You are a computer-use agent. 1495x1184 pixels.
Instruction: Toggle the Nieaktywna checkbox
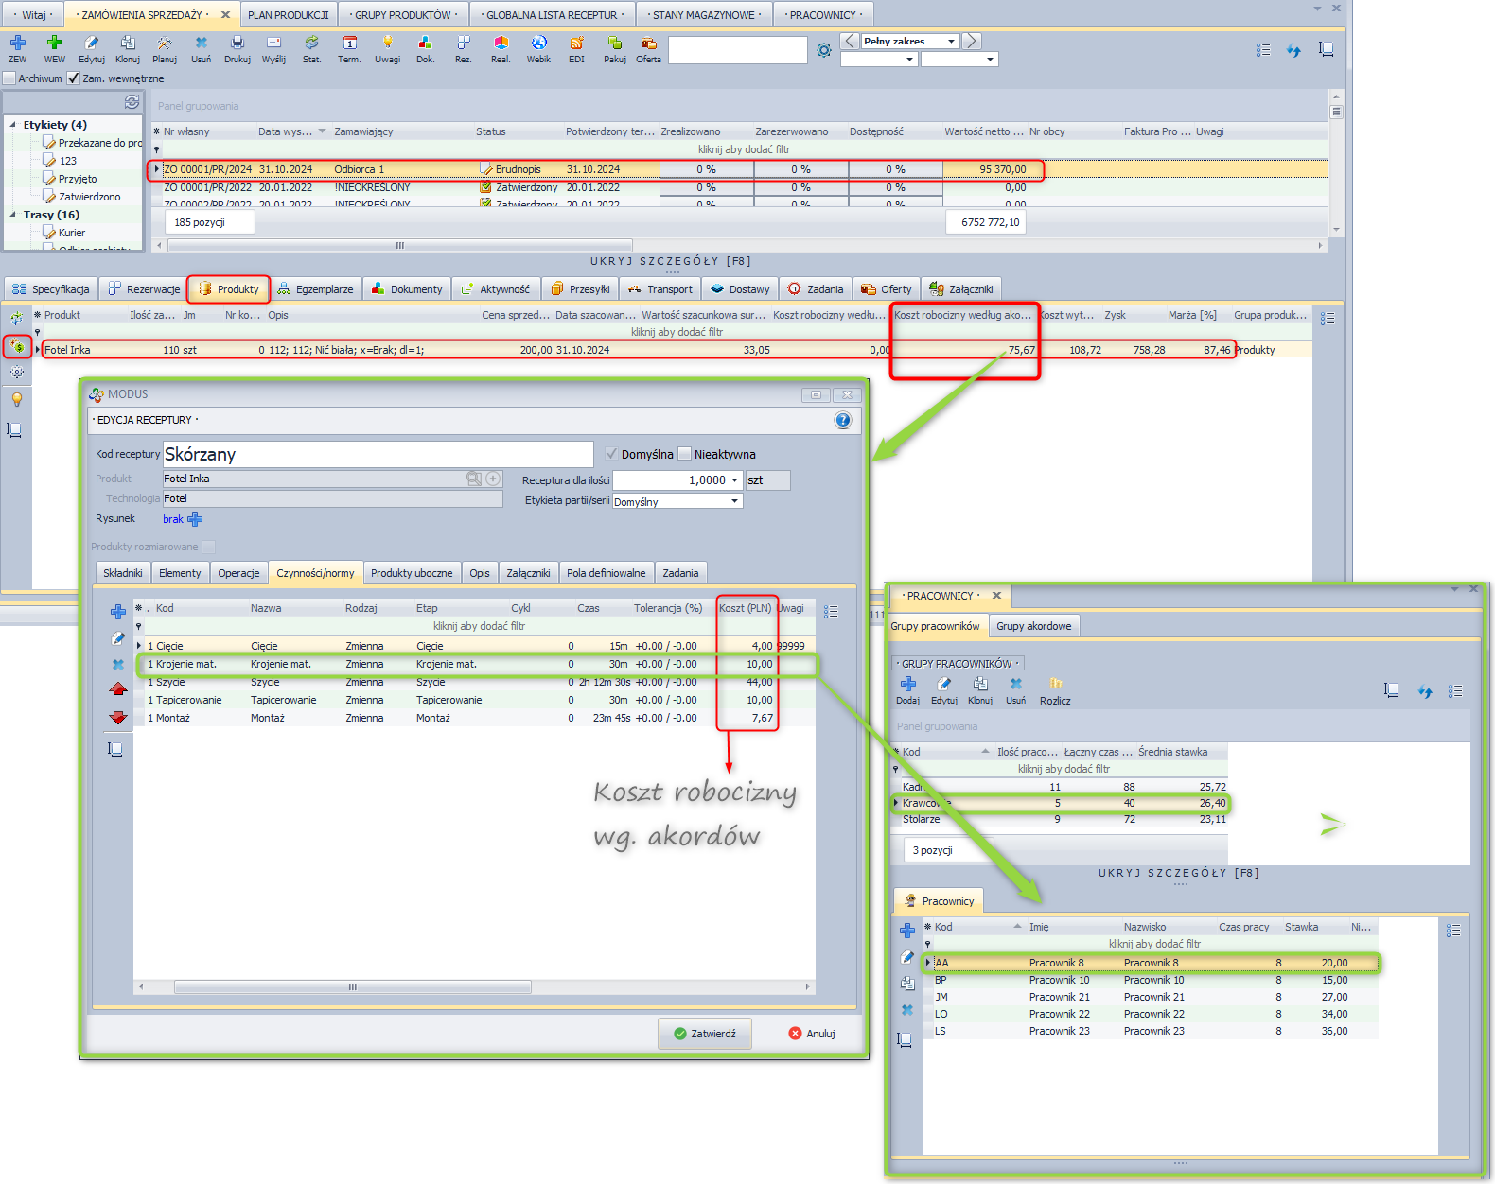click(x=685, y=454)
